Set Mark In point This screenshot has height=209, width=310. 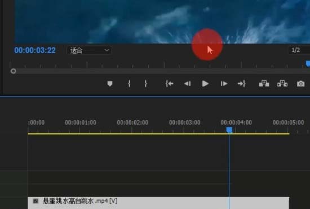(129, 84)
